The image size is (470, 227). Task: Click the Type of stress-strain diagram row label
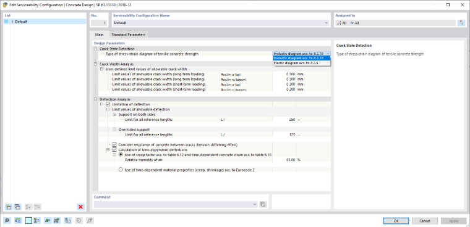[x=152, y=54]
